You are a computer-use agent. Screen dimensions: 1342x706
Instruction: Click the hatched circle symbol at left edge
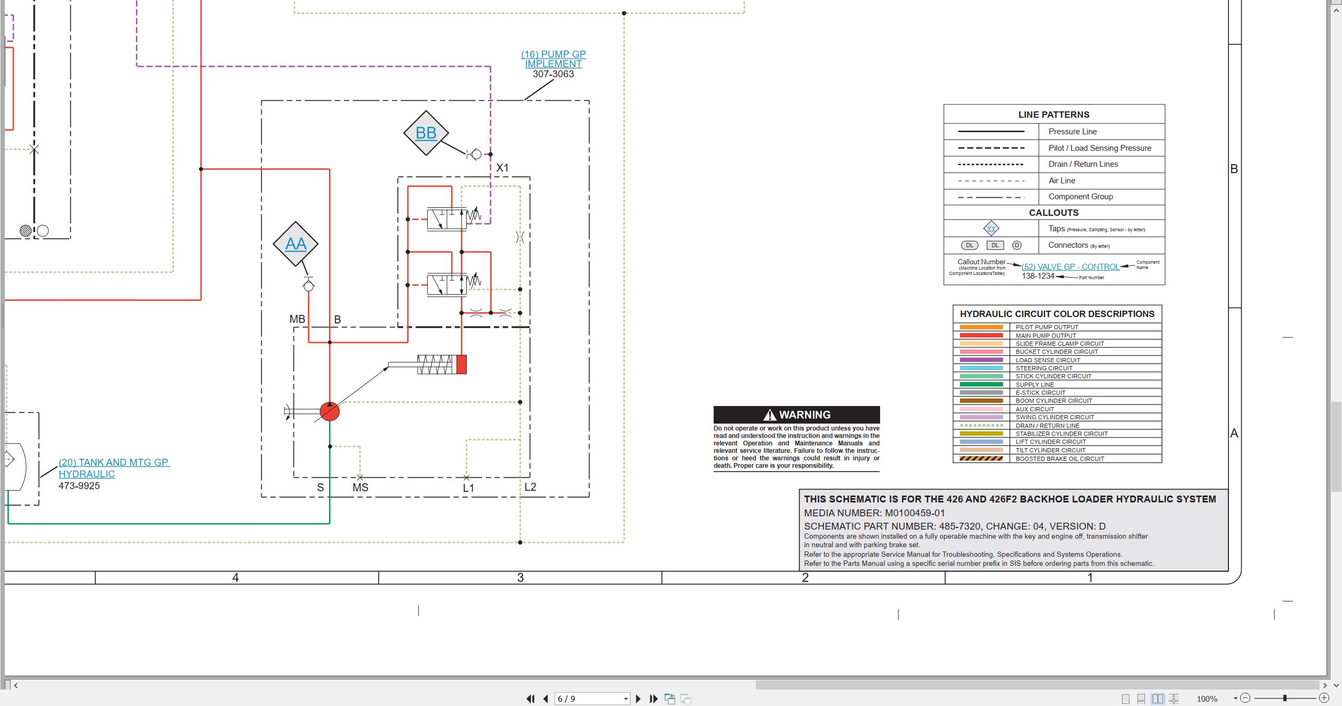coord(25,231)
